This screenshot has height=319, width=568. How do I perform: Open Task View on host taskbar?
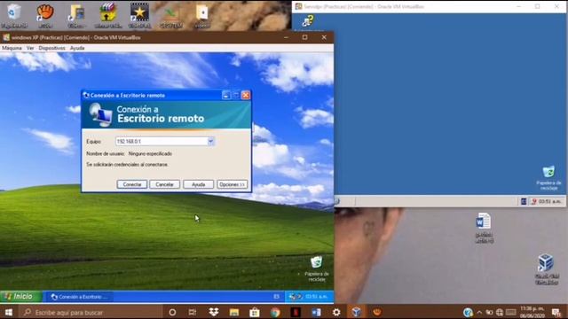(193, 312)
